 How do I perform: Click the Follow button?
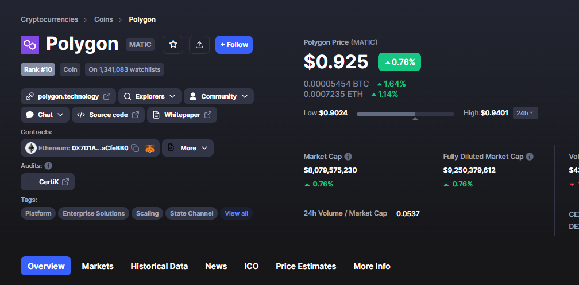pos(234,45)
